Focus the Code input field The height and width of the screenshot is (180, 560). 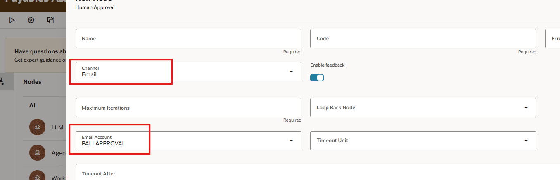tap(423, 38)
